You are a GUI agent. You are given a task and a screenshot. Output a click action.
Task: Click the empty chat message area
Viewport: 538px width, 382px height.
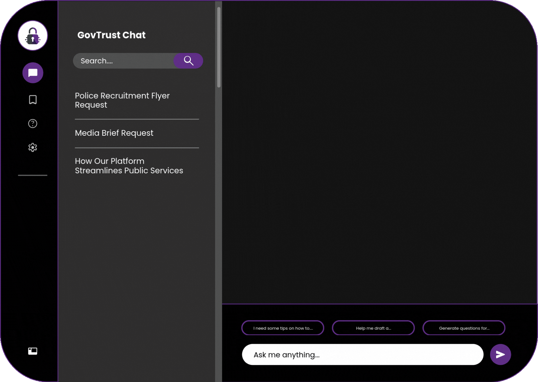click(379, 152)
